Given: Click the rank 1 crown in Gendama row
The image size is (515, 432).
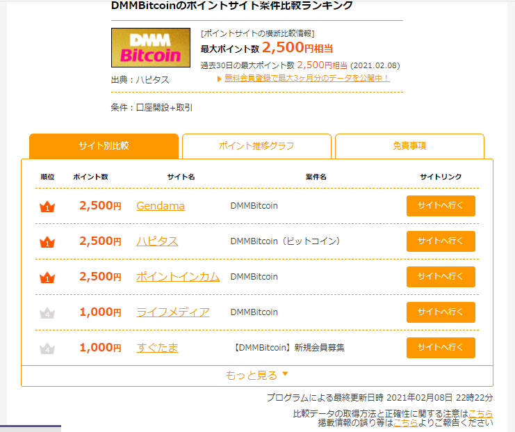Looking at the screenshot, I should (47, 207).
